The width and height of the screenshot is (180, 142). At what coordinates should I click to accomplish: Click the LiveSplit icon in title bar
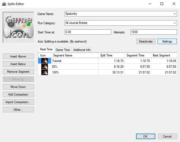[4, 4]
